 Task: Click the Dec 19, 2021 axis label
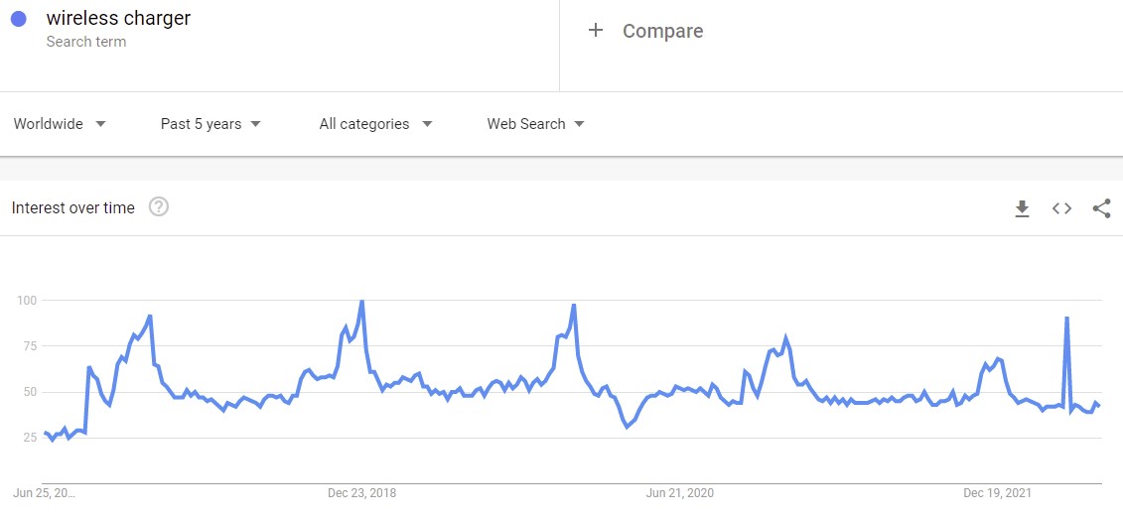(998, 493)
